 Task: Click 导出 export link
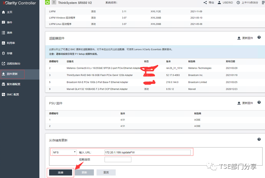point(211,3)
